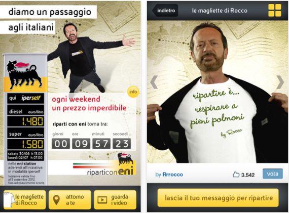289x213 pixels.
Task: Click lascia il tuo messaggio per ripartire
Action: (x=218, y=198)
